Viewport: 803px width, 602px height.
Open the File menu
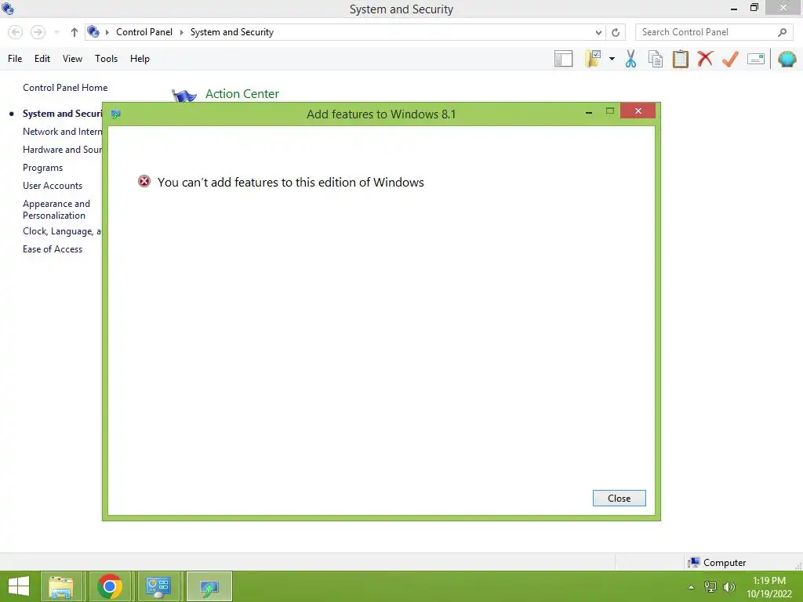coord(15,59)
